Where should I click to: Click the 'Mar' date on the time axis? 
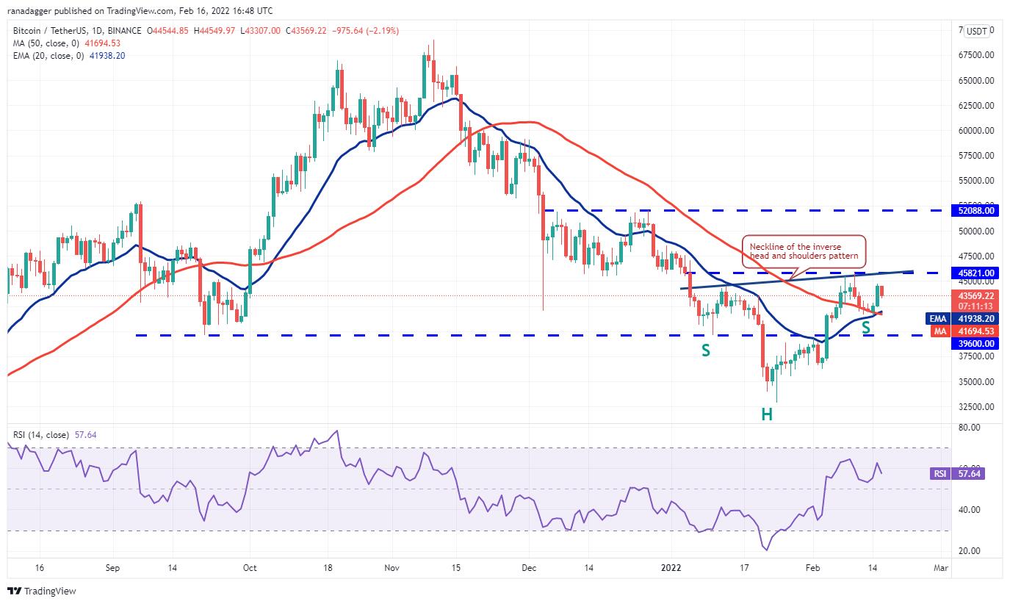(940, 568)
